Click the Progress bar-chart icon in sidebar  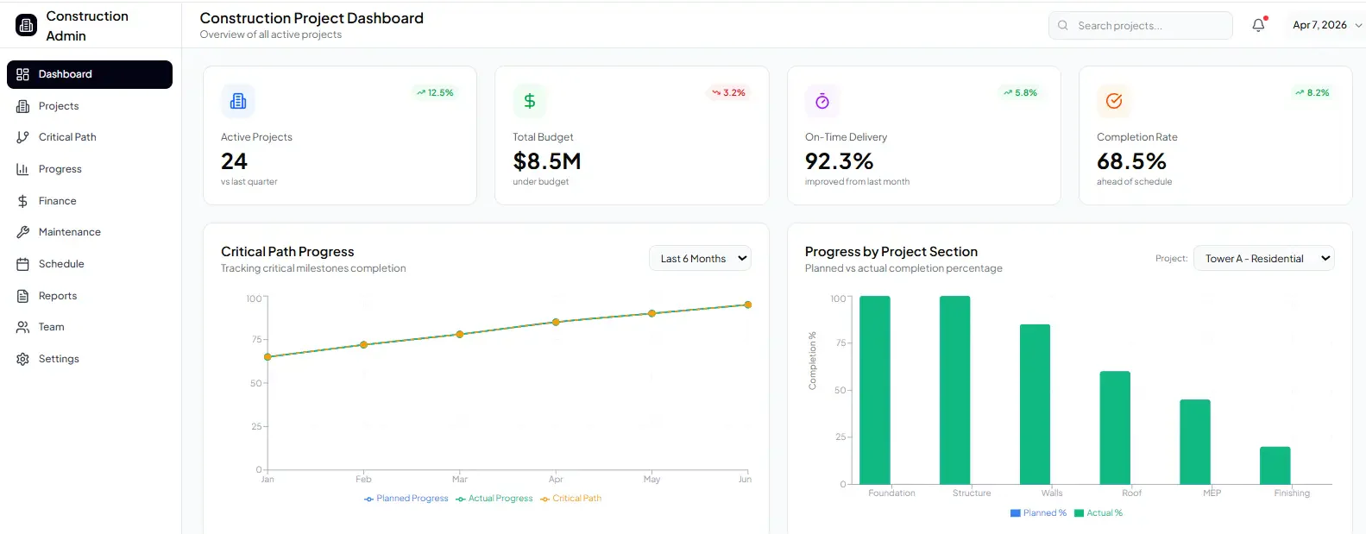pos(22,169)
